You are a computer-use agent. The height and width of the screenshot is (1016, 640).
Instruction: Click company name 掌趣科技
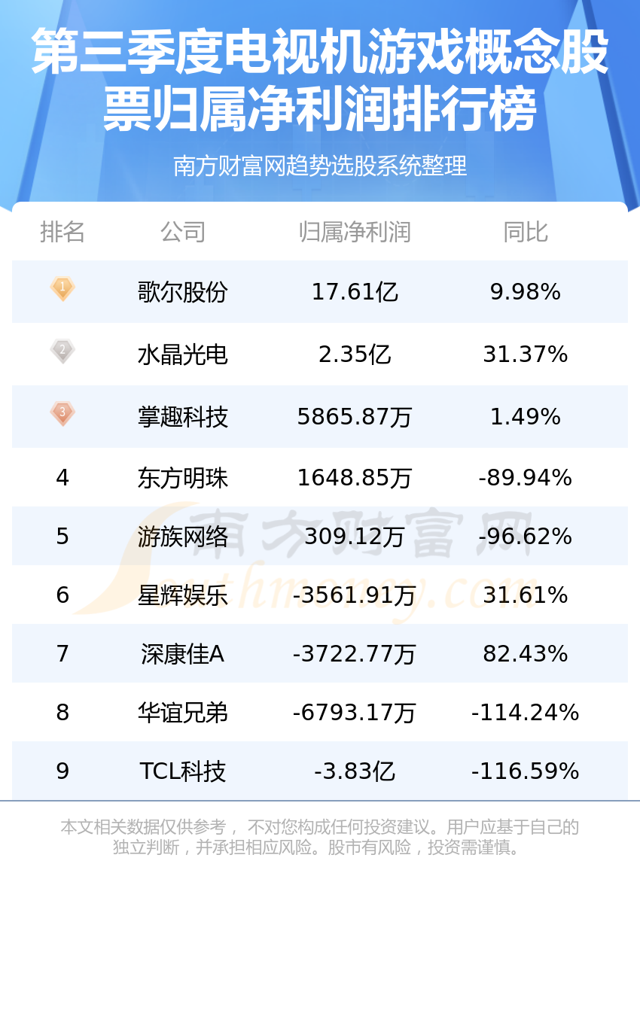point(183,416)
